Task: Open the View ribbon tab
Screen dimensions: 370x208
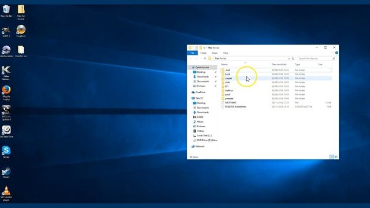Action: pos(225,53)
